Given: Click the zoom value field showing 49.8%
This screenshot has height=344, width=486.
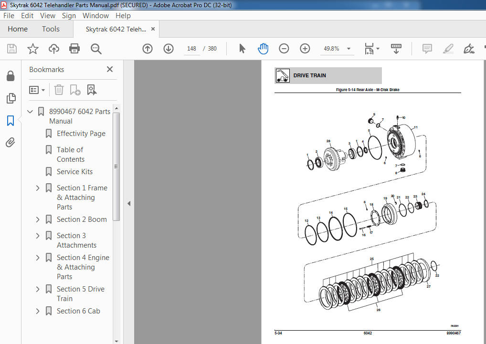Looking at the screenshot, I should (331, 49).
